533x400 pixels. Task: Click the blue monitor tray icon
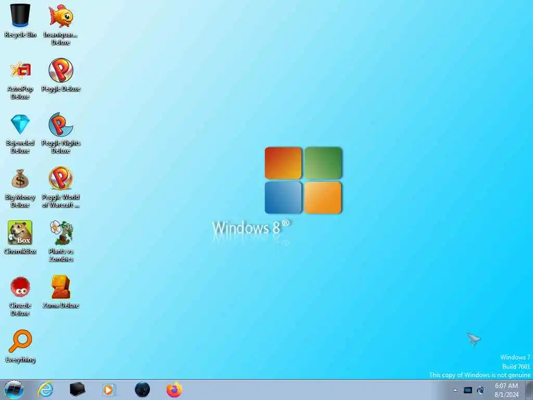(468, 390)
